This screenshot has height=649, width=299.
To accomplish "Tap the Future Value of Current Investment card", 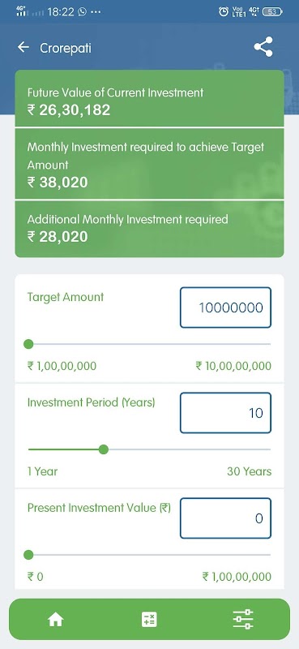I will coord(149,98).
